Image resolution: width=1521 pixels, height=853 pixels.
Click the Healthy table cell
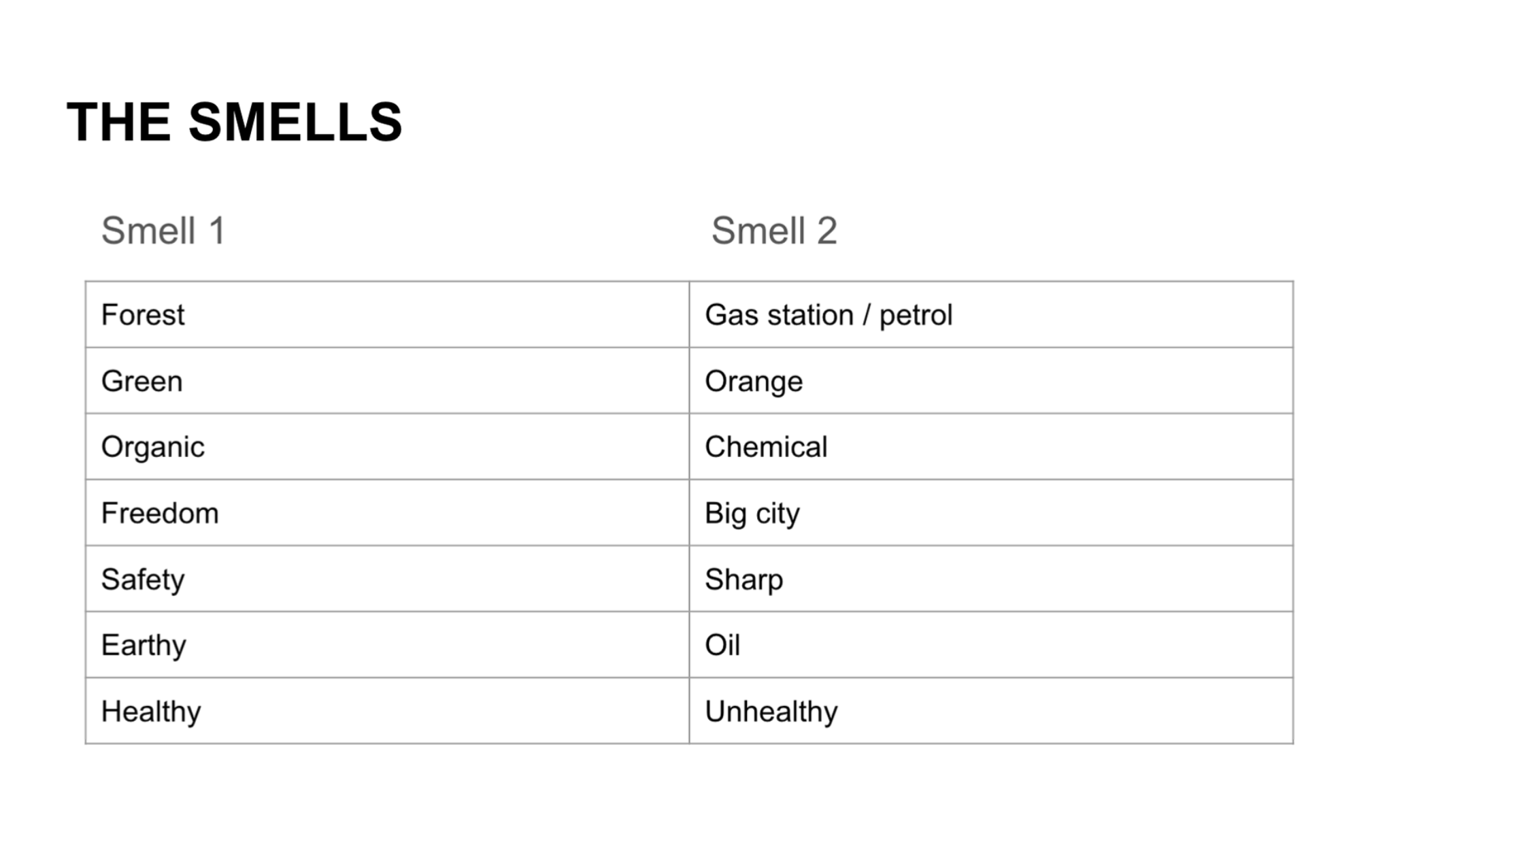pos(387,710)
